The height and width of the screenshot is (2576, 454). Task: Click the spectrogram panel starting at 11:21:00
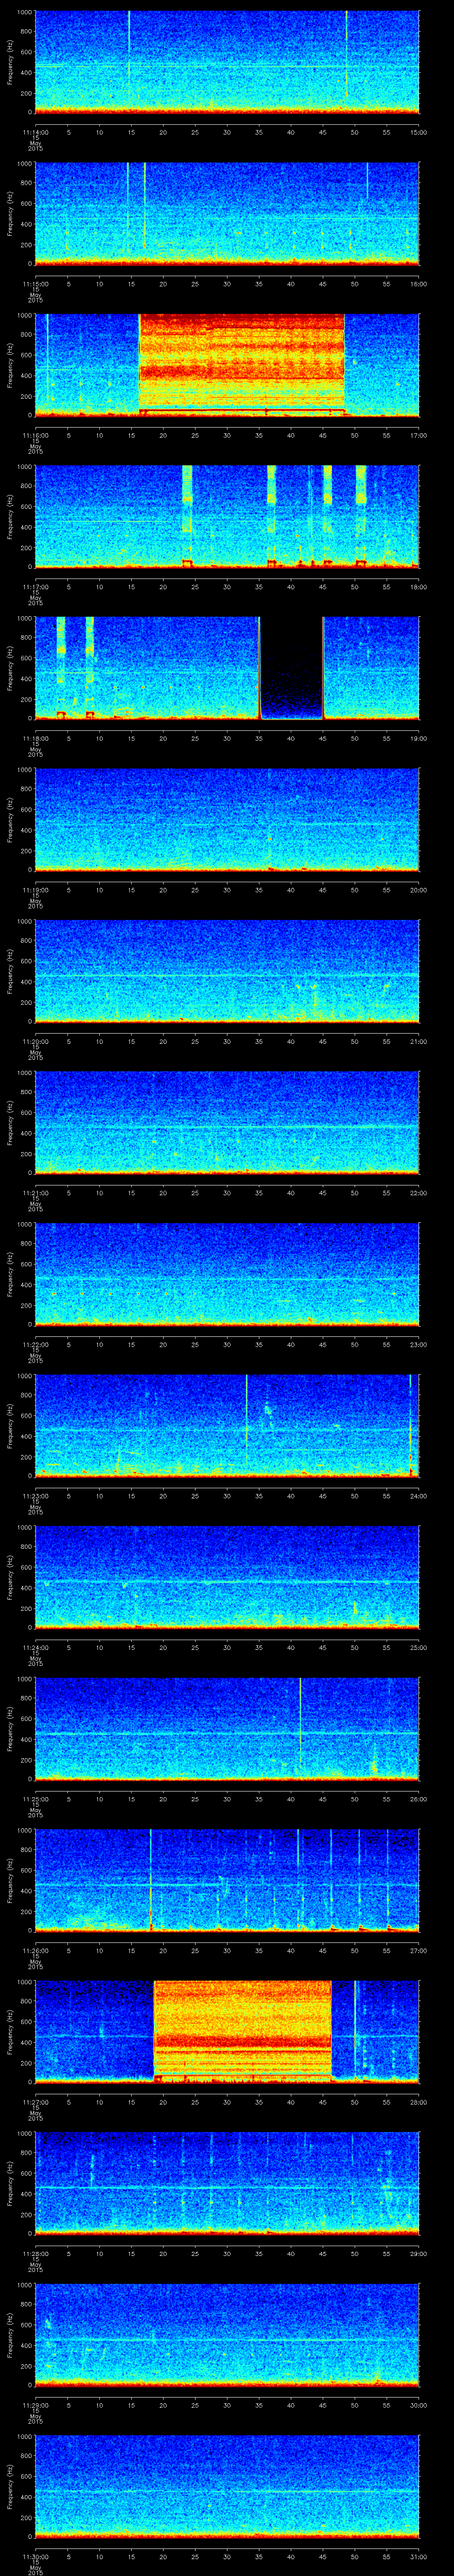227,1123
